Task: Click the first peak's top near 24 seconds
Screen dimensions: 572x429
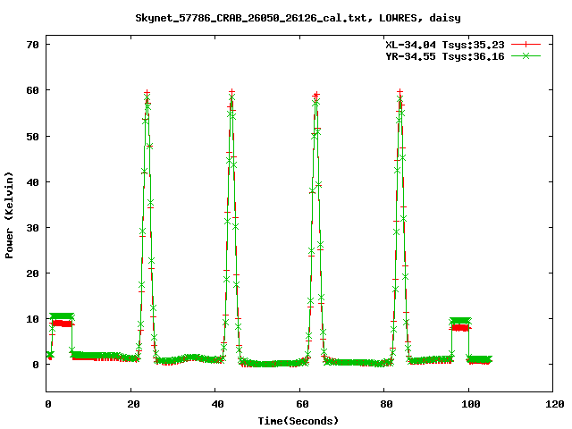Action: 147,94
